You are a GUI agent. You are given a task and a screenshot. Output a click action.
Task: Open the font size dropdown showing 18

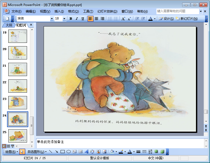64,19
